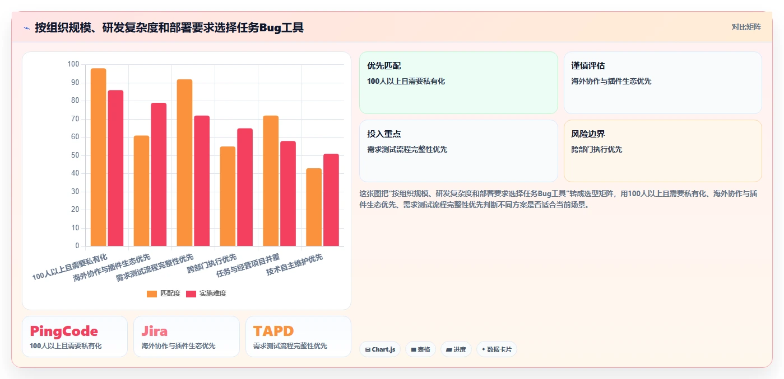
Task: Open the 投入重点 card
Action: point(458,151)
